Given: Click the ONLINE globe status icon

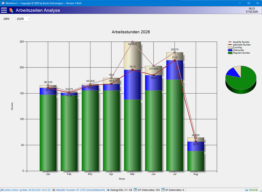Looking at the screenshot, I should coord(247,190).
